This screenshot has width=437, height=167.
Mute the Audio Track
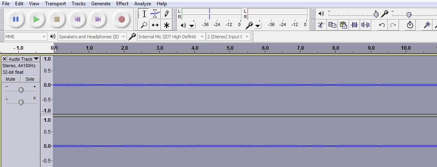(11, 79)
